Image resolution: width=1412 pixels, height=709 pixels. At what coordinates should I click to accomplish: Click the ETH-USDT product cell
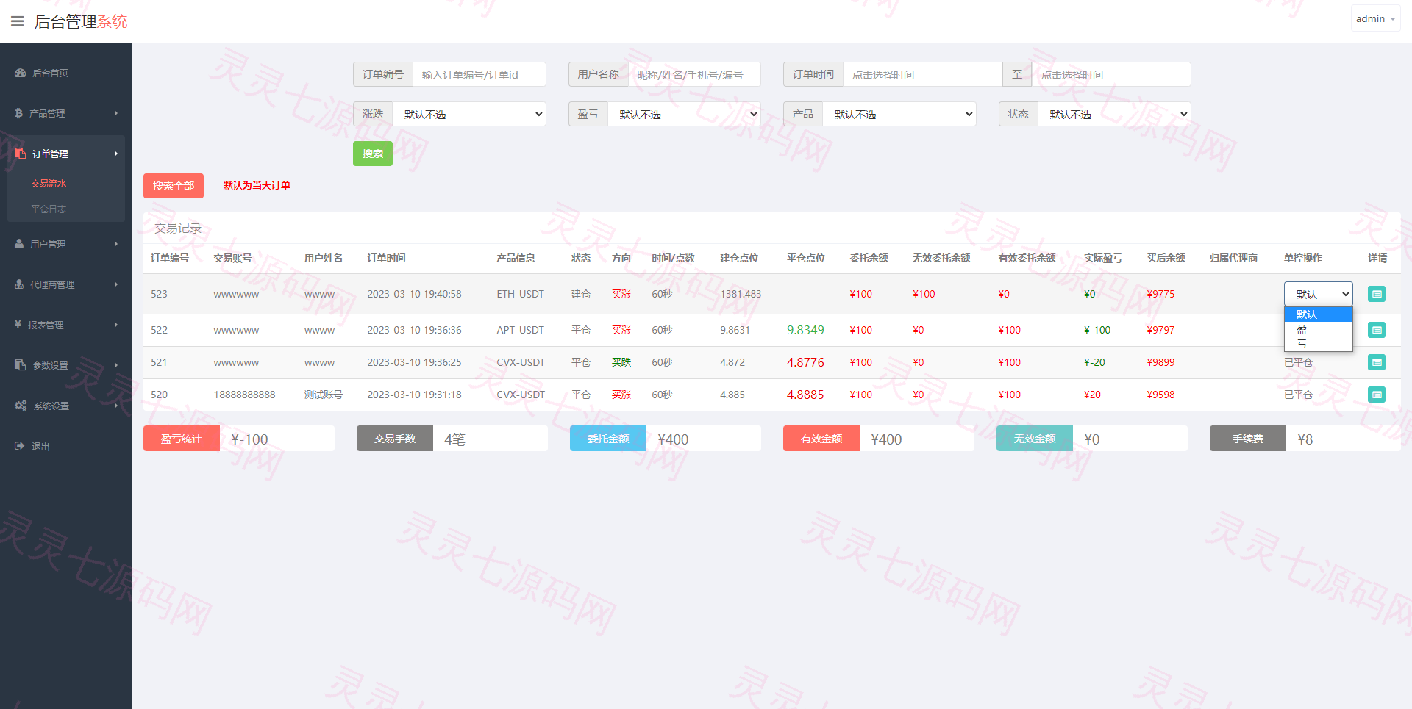pos(520,294)
